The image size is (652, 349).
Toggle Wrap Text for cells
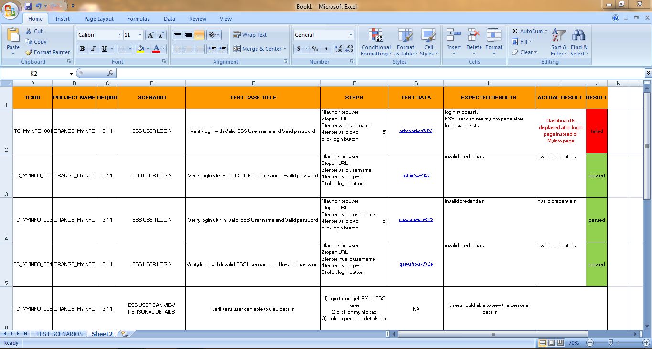click(x=250, y=35)
